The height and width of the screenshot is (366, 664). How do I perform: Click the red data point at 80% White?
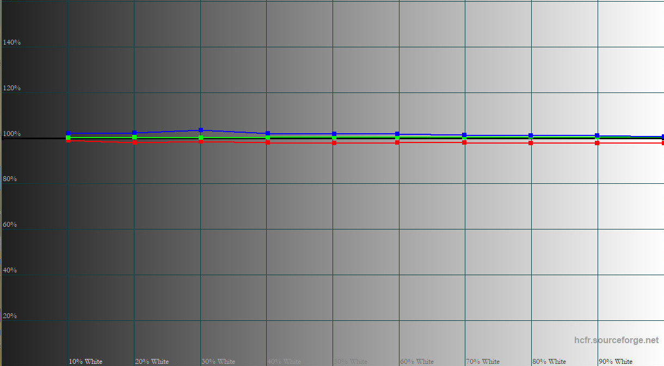pyautogui.click(x=531, y=142)
